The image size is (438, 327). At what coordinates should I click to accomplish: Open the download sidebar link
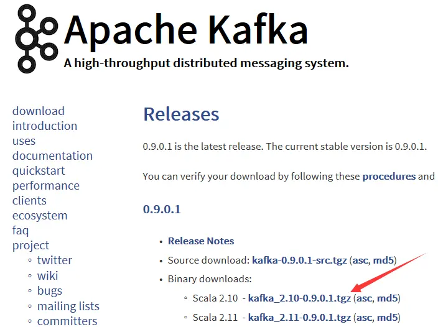39,111
